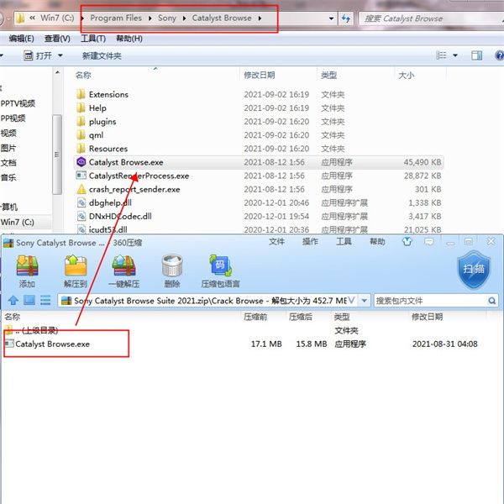The width and height of the screenshot is (504, 504).
Task: Click the Explorer view mode icon
Action: coord(441,55)
